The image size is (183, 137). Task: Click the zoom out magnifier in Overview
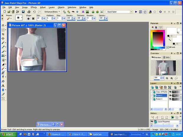tap(167, 78)
